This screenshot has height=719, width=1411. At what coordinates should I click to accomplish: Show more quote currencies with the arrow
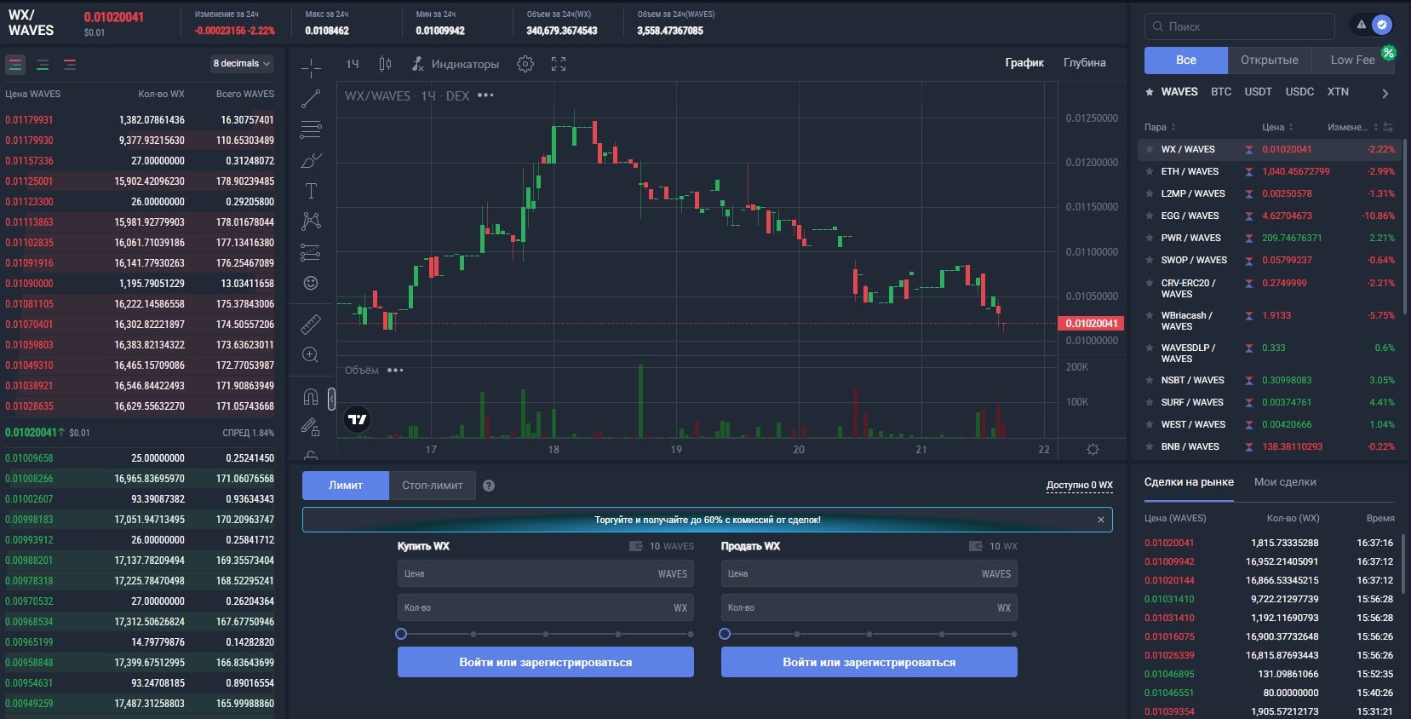coord(1385,94)
